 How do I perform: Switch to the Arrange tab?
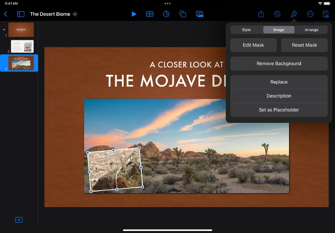[311, 30]
